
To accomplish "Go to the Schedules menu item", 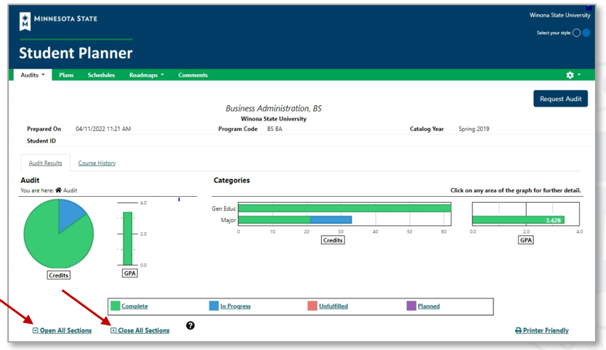I will tap(101, 75).
